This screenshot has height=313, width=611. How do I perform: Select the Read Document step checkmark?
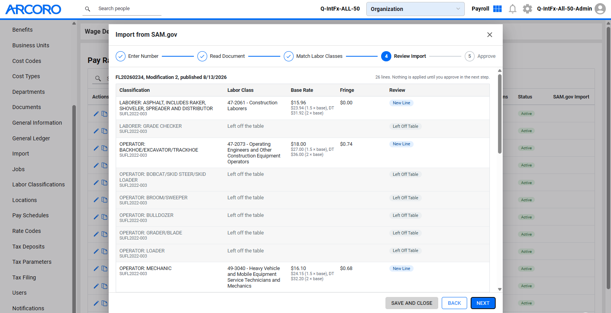coord(202,56)
